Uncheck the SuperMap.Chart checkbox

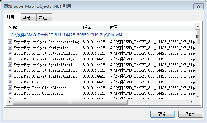tap(10, 82)
